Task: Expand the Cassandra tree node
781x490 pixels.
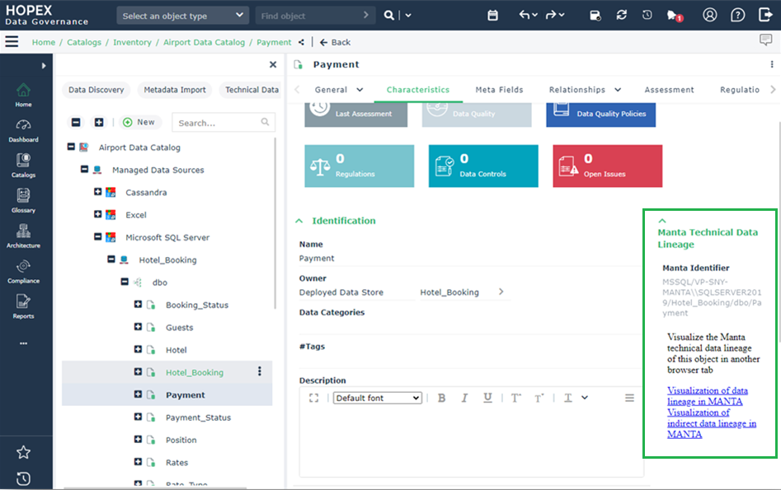Action: (x=98, y=192)
